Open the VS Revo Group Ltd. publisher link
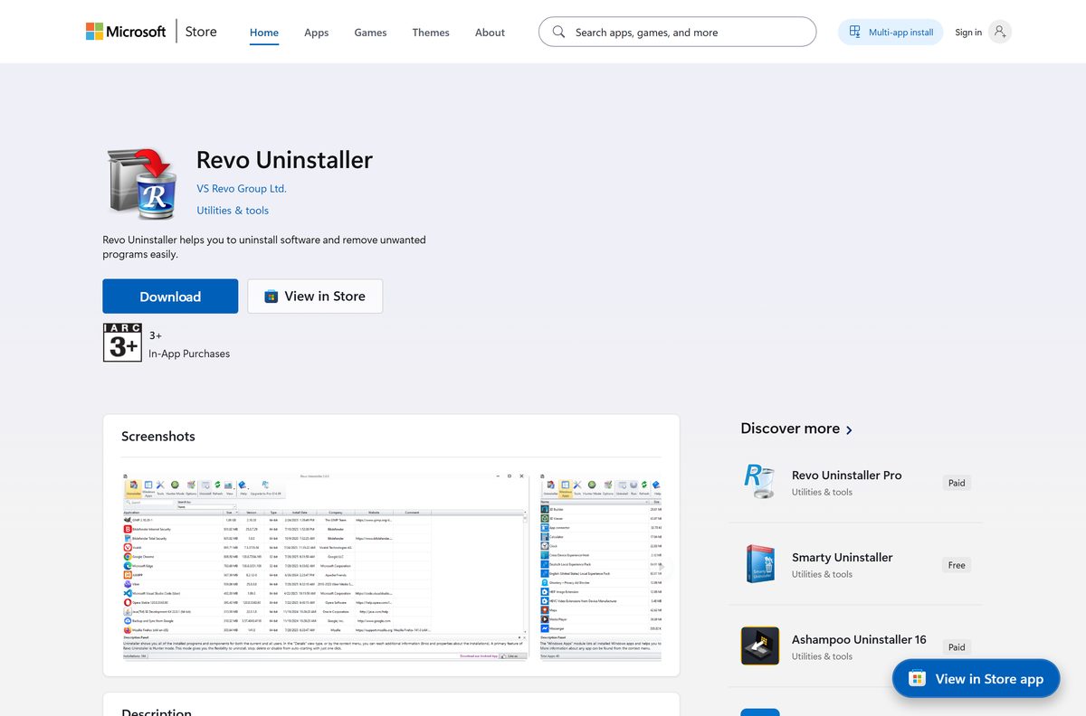The height and width of the screenshot is (716, 1086). click(242, 188)
